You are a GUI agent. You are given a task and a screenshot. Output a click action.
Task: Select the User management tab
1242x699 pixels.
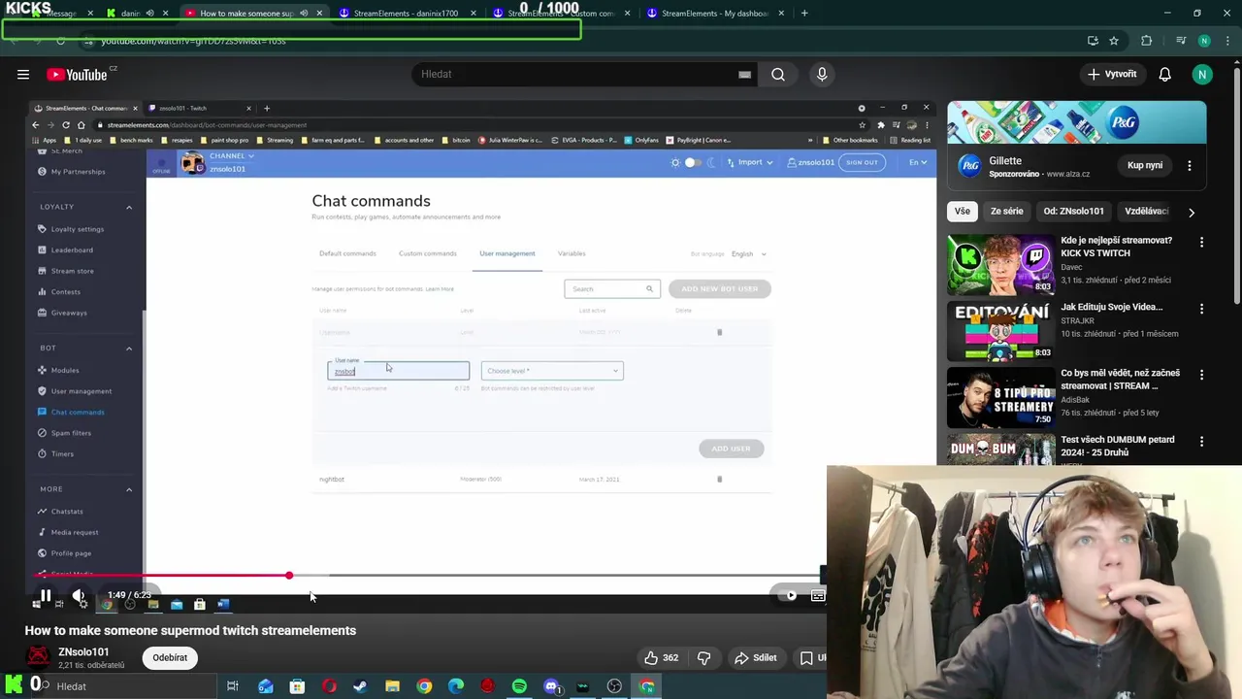507,253
